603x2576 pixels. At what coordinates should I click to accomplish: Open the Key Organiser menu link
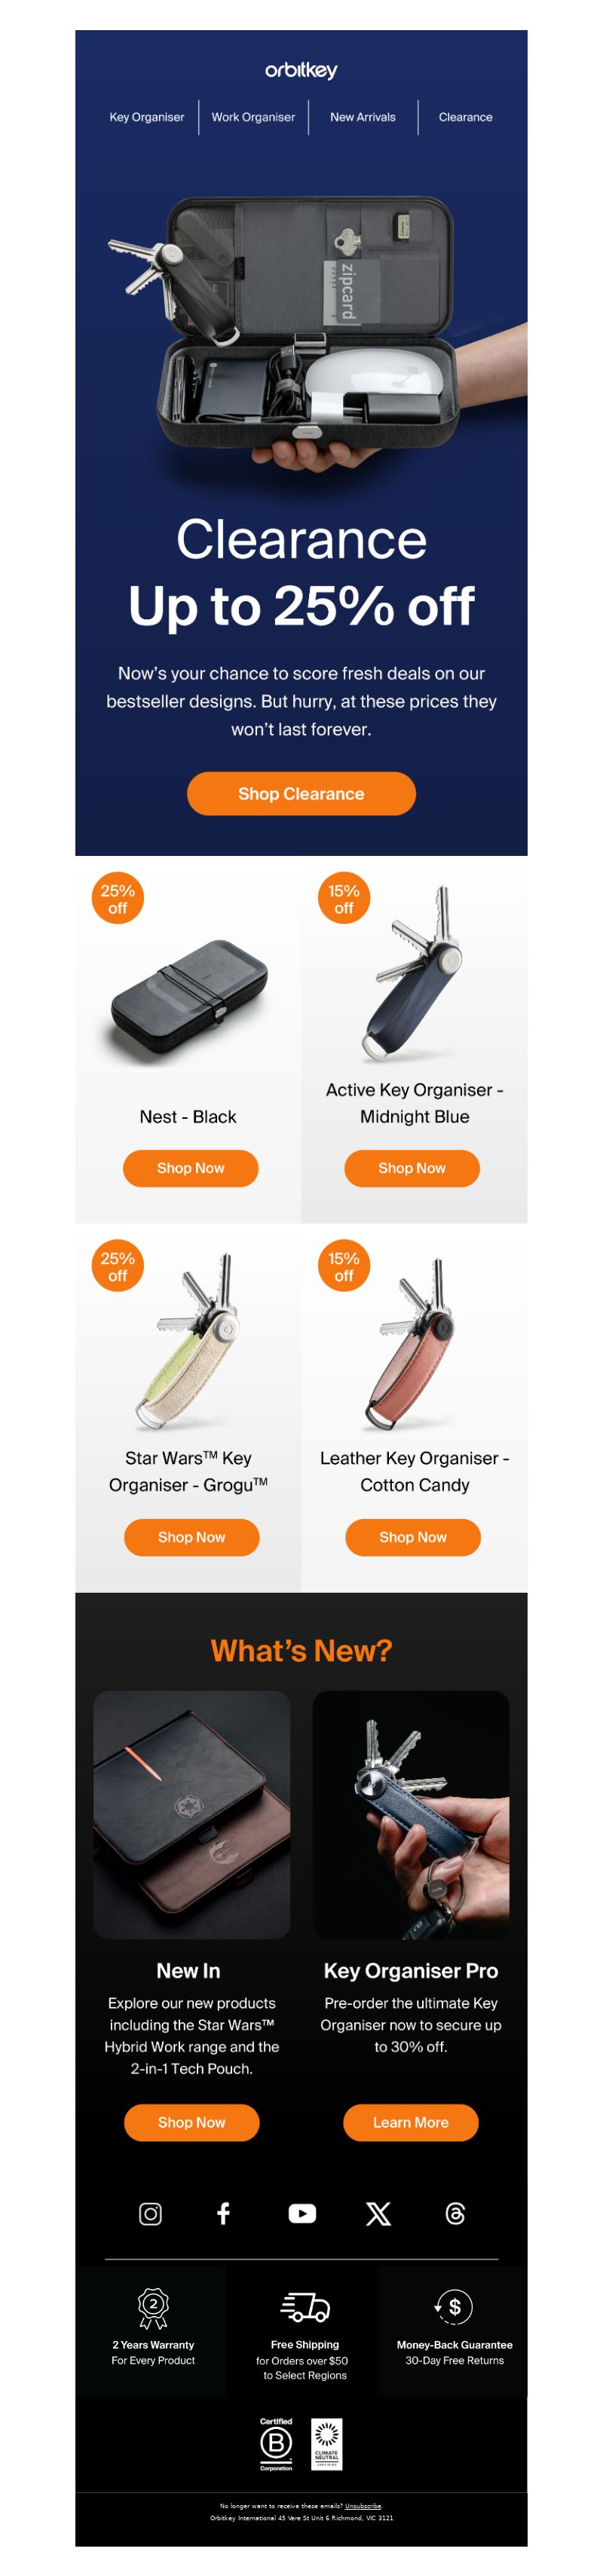pyautogui.click(x=147, y=117)
